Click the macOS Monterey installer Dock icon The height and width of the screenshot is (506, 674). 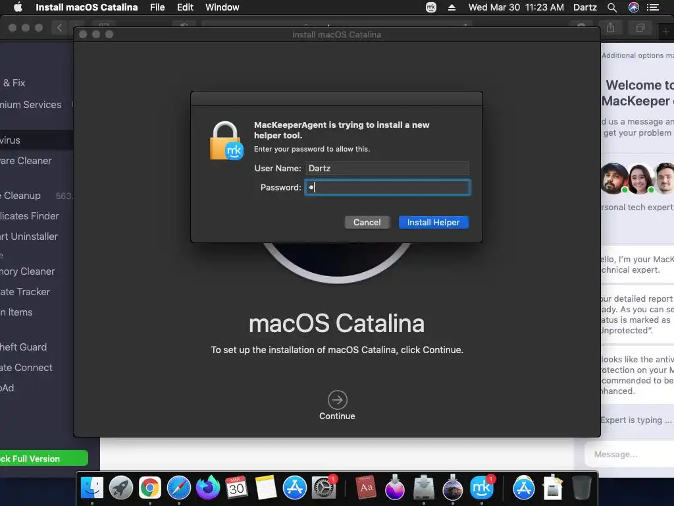point(395,488)
